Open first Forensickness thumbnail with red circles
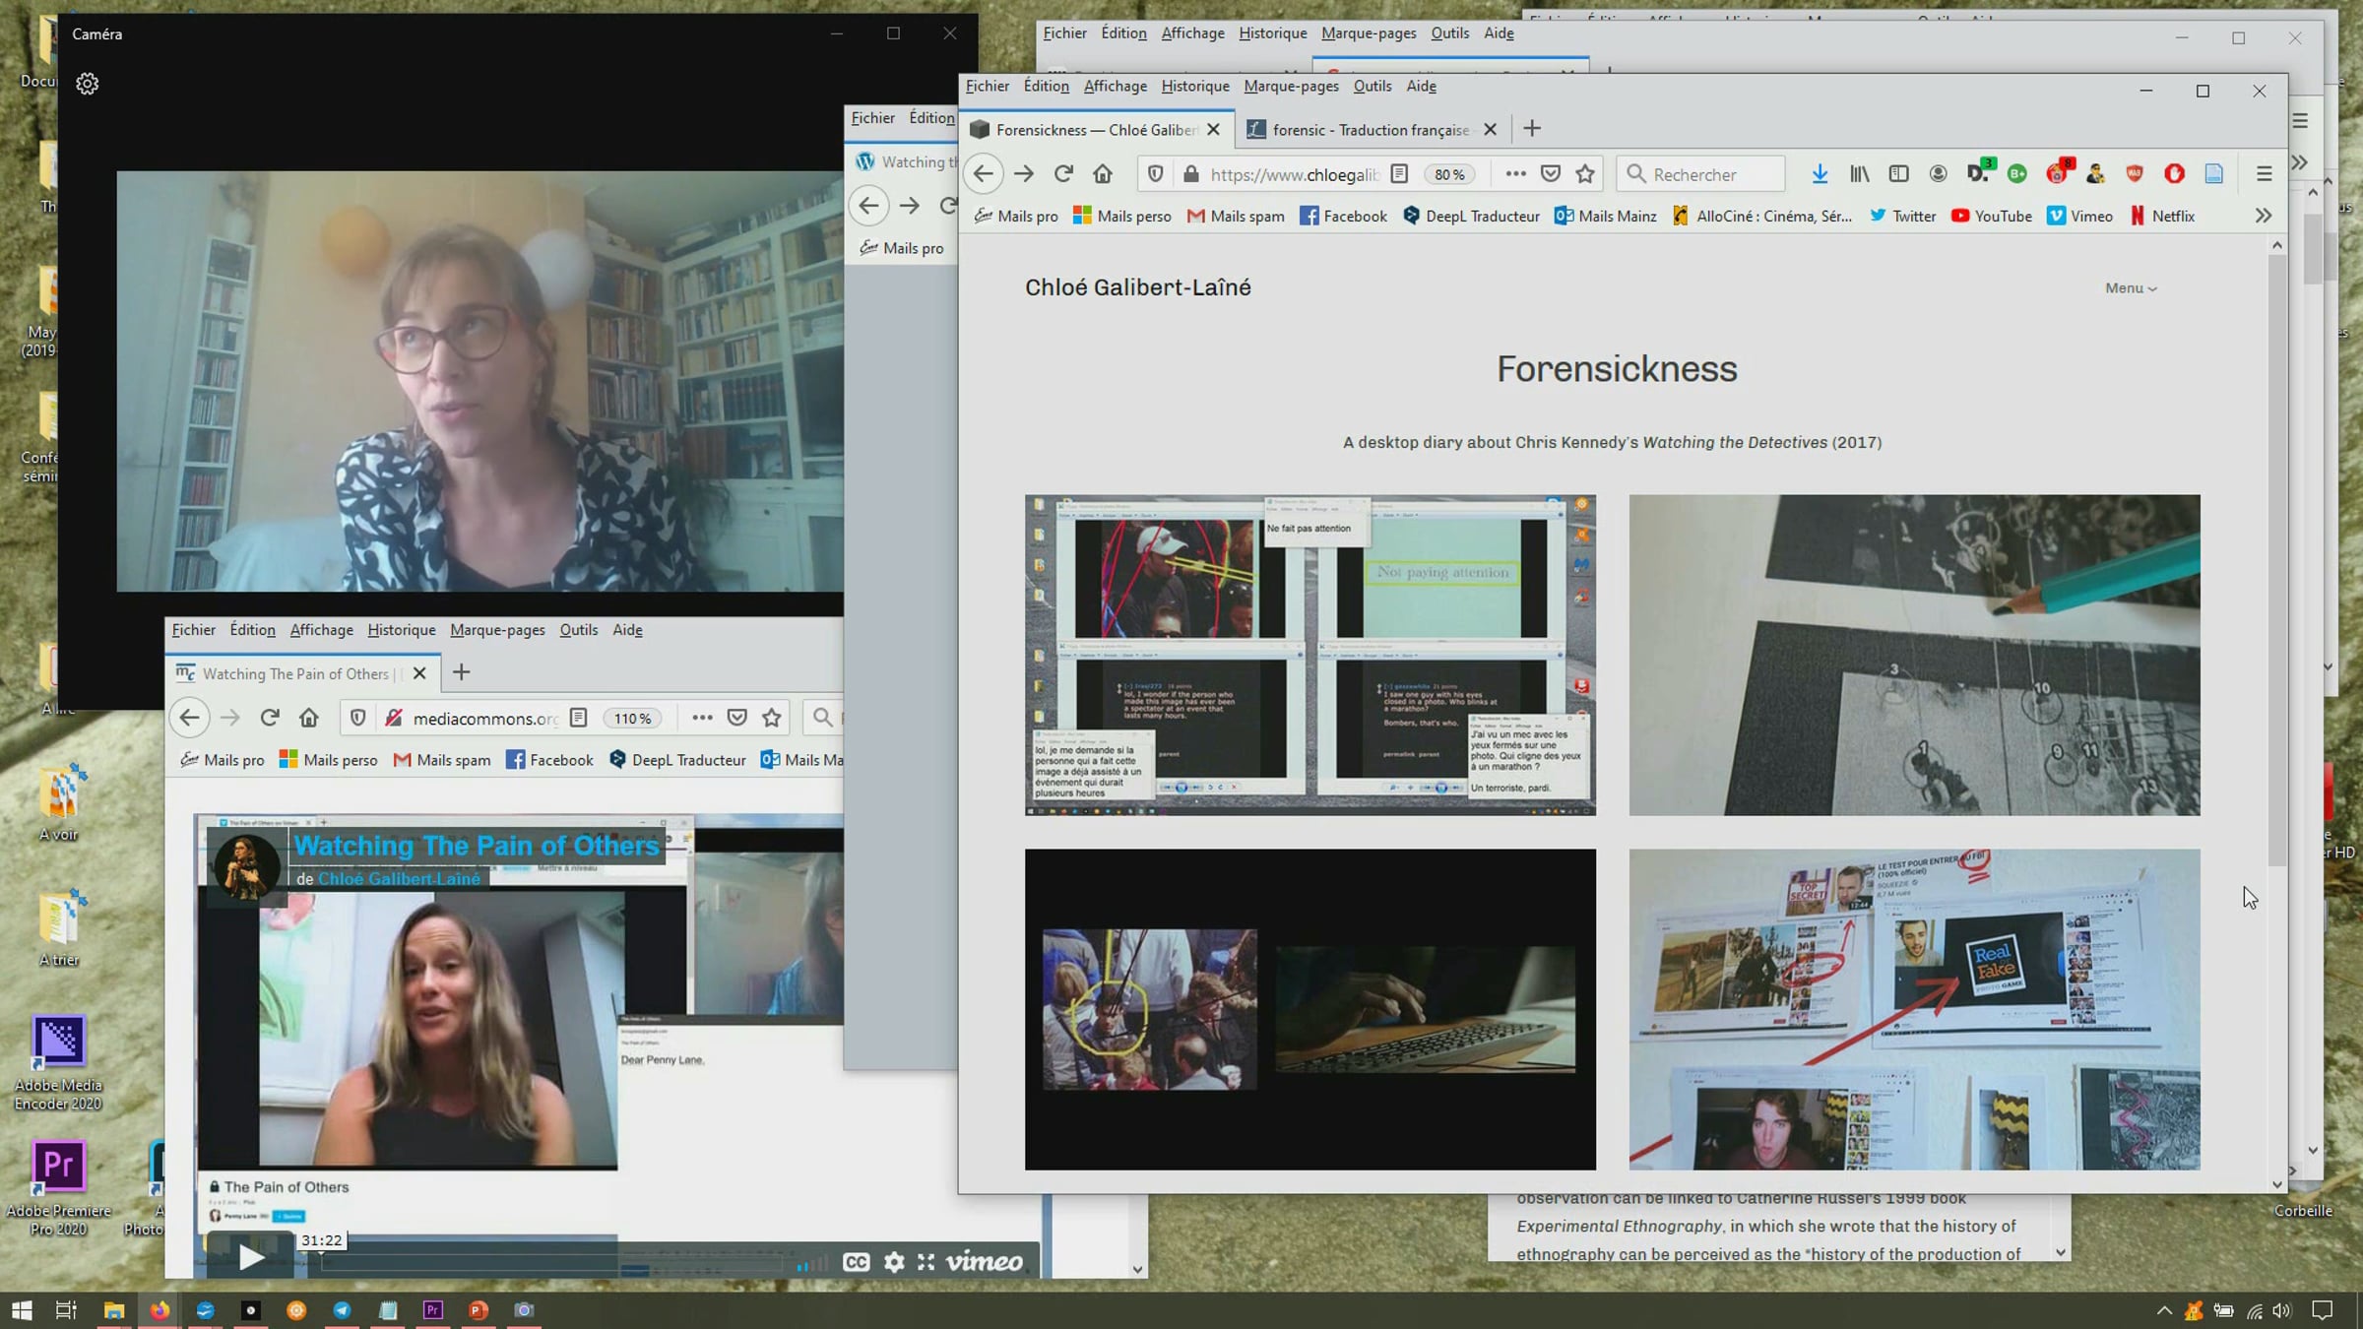The height and width of the screenshot is (1329, 2363). point(1310,655)
